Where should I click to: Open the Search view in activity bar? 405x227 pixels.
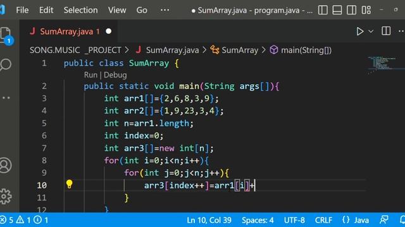coord(6,64)
